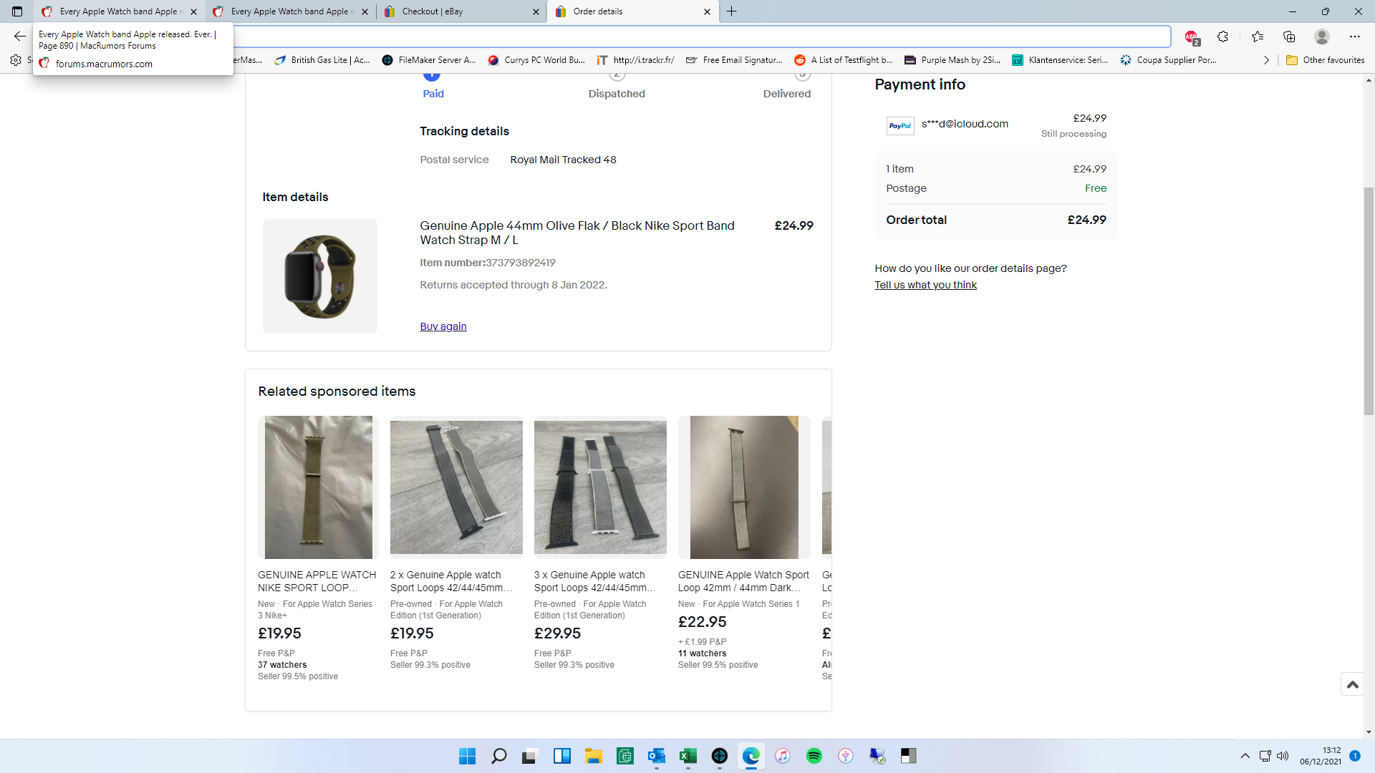Screen dimensions: 1375x773
Task: Open Spotify from the taskbar
Action: tap(814, 756)
